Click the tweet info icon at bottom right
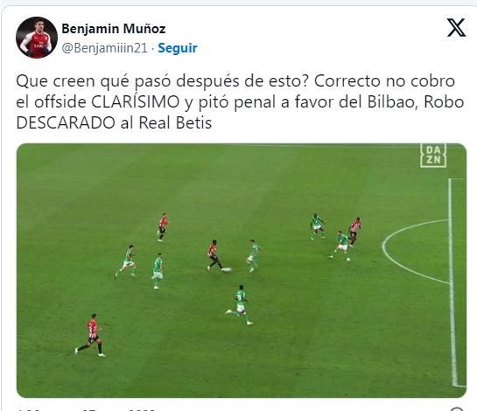Viewport: 477px width, 411px height. (x=457, y=409)
